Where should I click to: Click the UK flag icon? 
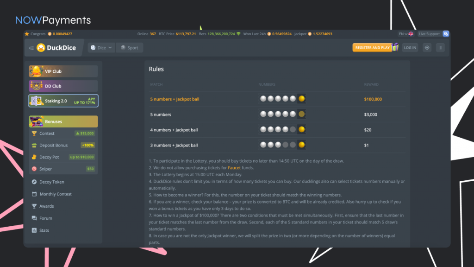point(411,34)
